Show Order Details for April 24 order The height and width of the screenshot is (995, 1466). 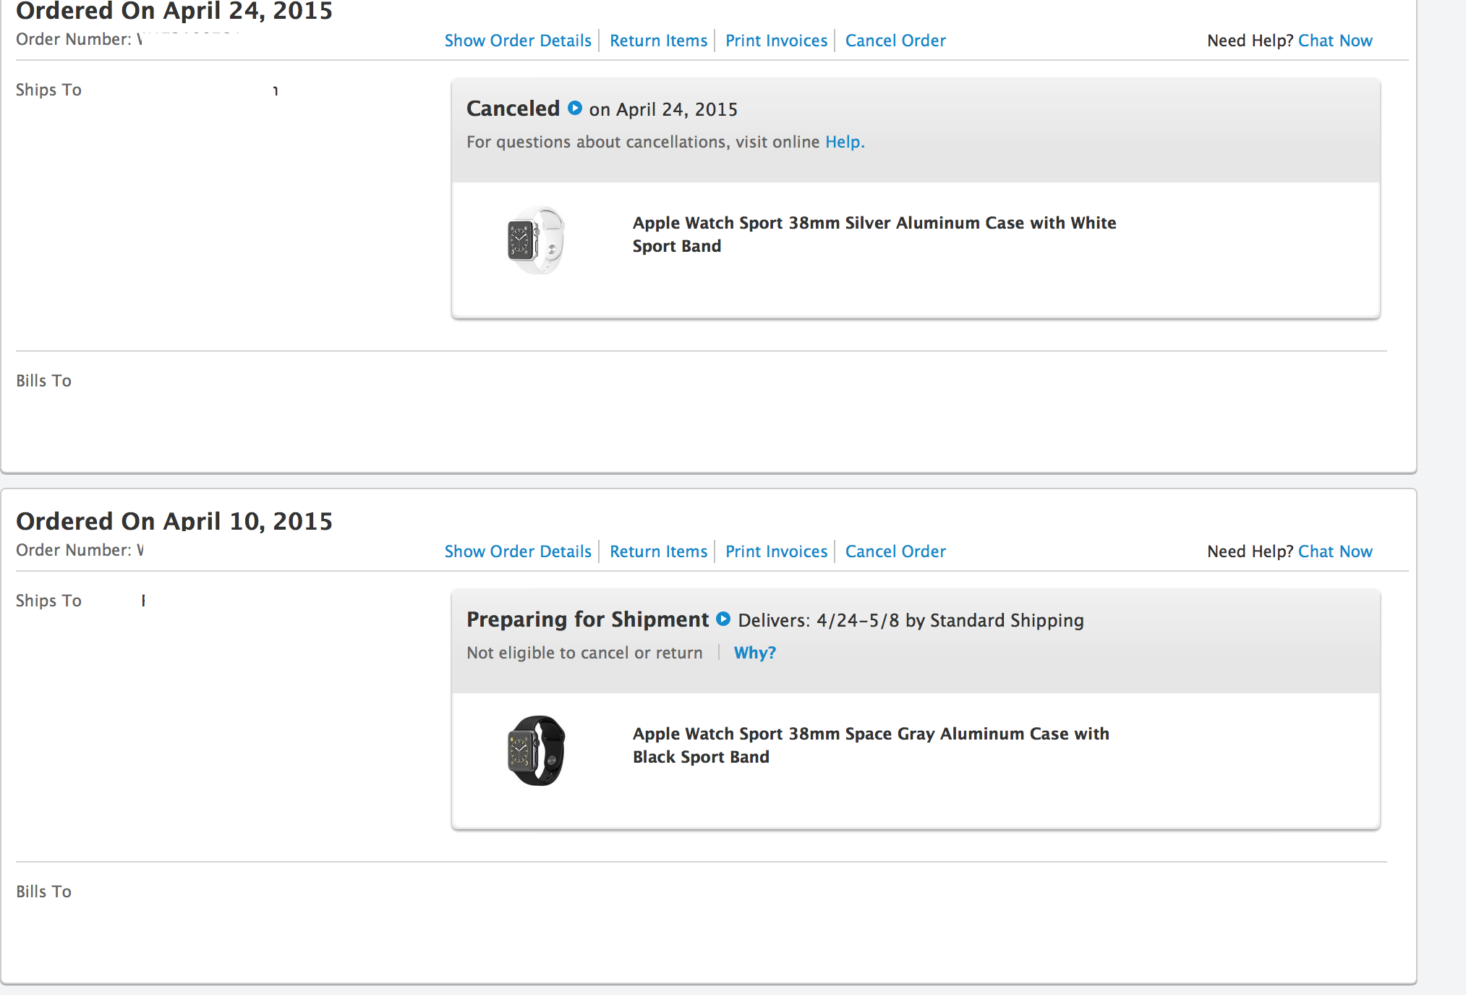pyautogui.click(x=518, y=41)
